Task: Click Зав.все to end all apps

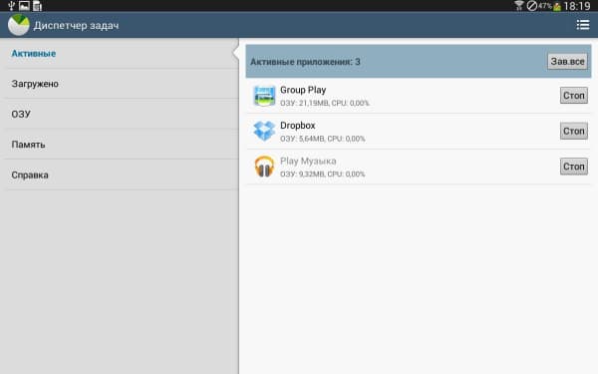Action: click(567, 62)
